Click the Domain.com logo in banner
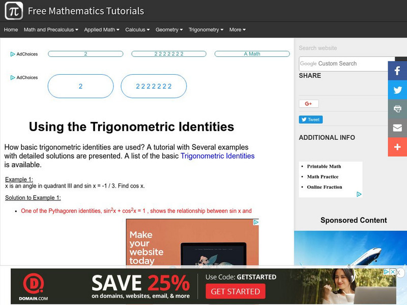The width and height of the screenshot is (407, 305). tap(34, 287)
